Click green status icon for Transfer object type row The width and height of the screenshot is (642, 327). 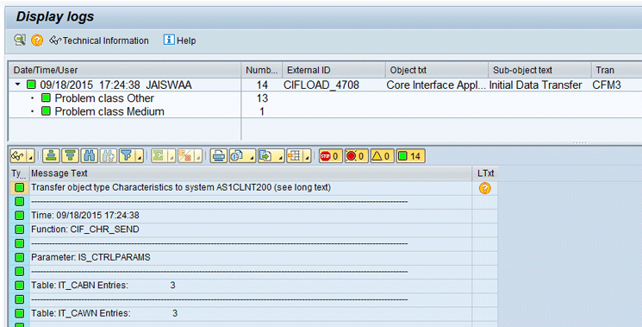19,188
